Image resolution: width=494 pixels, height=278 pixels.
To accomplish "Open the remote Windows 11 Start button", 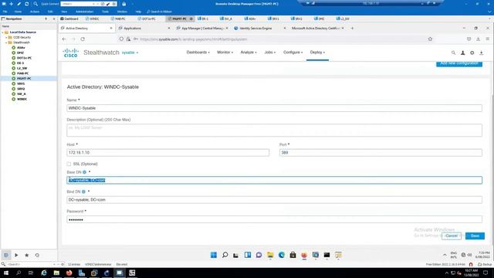I will coord(214,255).
